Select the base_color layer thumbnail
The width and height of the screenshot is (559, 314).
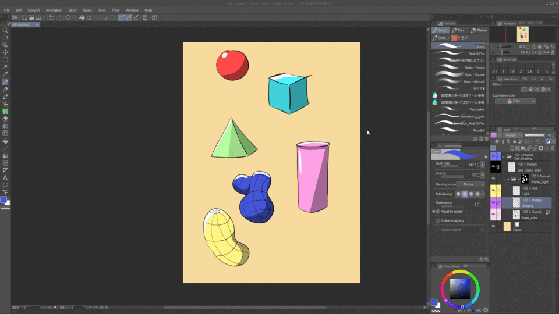[x=516, y=215]
